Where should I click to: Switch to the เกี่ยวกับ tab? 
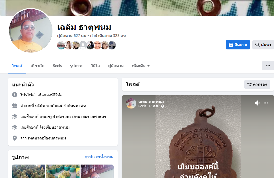pyautogui.click(x=37, y=66)
